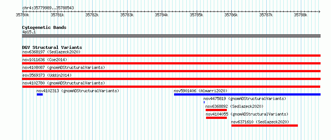
Task: Select the red bar under nsv4102780
Action: click(x=171, y=87)
